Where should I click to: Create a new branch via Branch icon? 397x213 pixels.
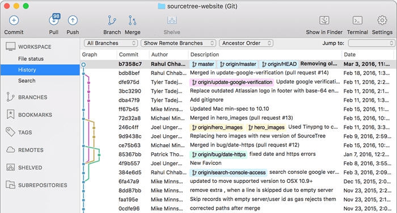[112, 20]
